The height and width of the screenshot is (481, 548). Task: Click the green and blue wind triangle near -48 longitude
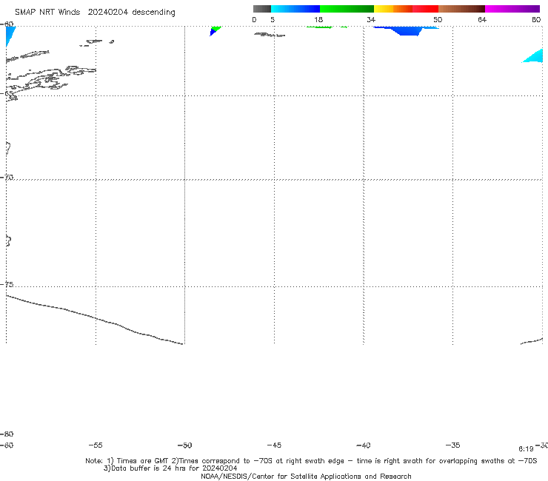coord(215,30)
